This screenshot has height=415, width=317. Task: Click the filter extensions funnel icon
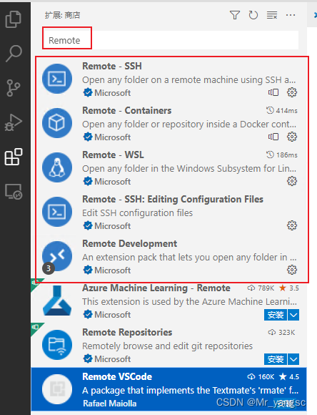[x=235, y=15]
